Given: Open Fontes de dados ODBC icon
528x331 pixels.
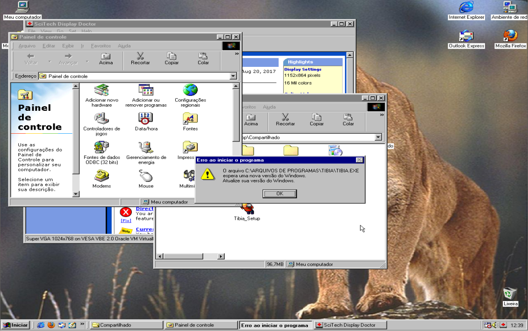Looking at the screenshot, I should 101,148.
